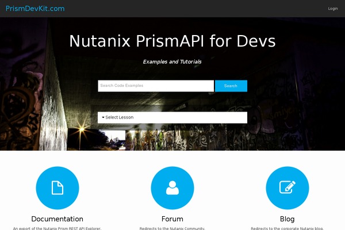Click the Examples and Tutorials subtitle
The image size is (345, 230).
point(172,62)
